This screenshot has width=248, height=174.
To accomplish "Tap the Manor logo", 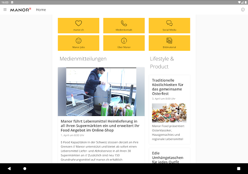I will 20,10.
